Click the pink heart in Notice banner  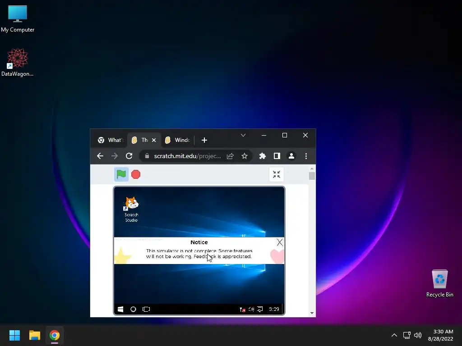point(277,256)
